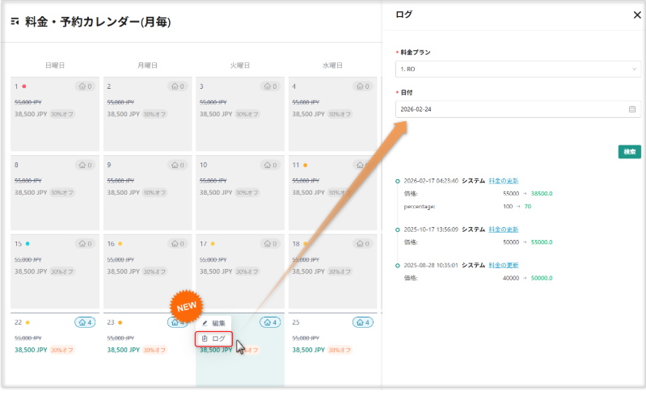Click room count badge on day 1

tap(85, 86)
